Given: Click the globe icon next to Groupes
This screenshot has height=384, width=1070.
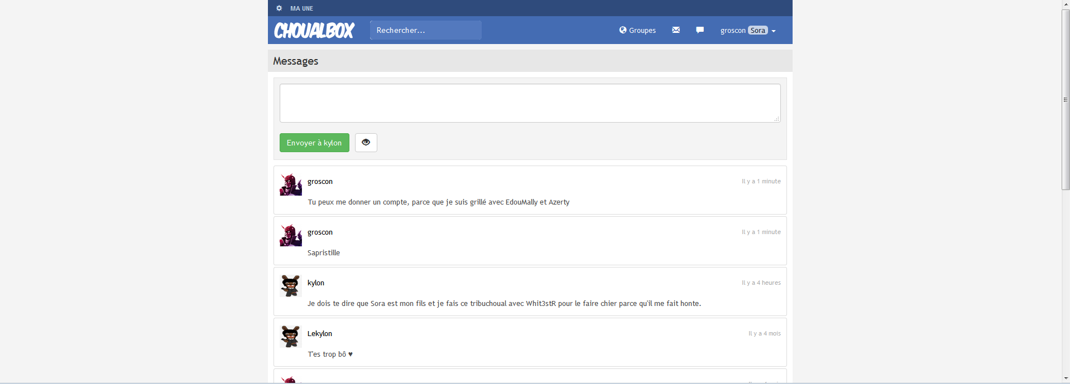Looking at the screenshot, I should pyautogui.click(x=623, y=30).
